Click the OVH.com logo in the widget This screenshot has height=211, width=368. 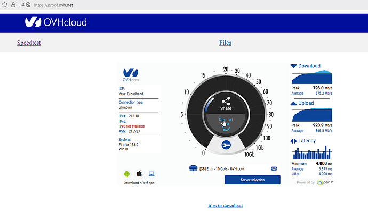click(x=131, y=74)
